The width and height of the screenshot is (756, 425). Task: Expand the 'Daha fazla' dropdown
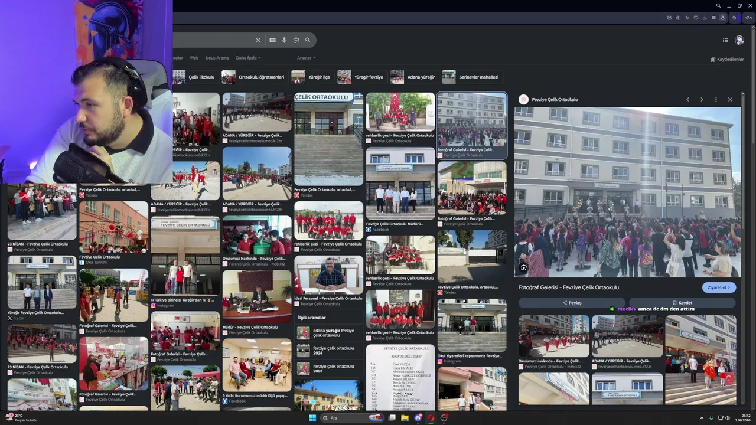click(x=248, y=58)
